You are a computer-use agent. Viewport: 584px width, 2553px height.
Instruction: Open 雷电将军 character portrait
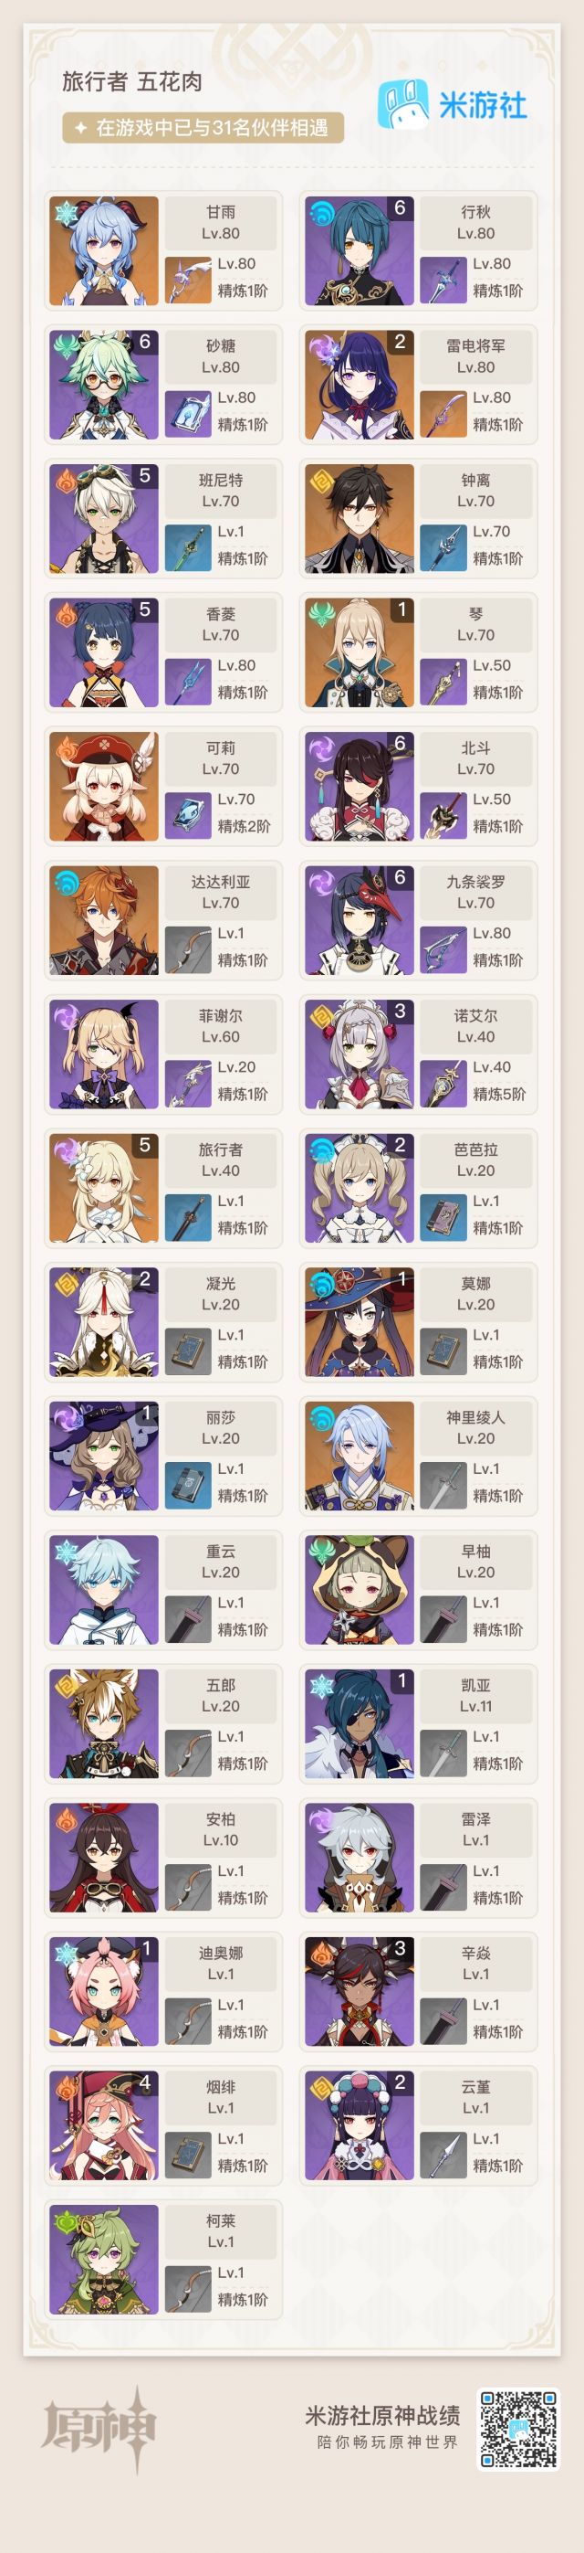[360, 385]
